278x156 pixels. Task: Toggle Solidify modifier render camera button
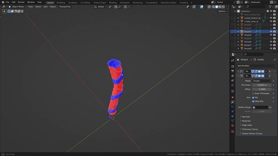click(x=263, y=76)
